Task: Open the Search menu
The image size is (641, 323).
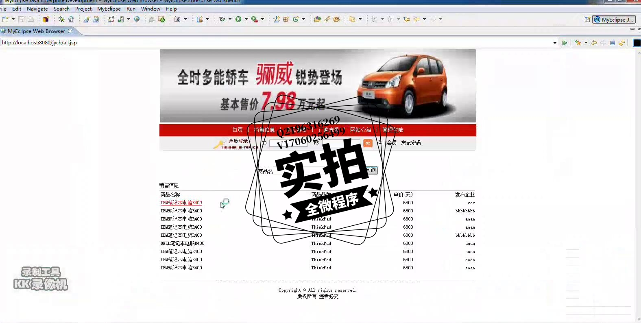Action: [61, 9]
